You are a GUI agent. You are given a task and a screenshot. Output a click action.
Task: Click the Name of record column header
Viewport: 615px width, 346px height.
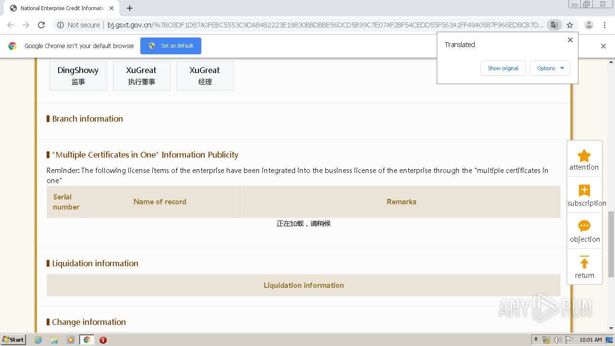(x=160, y=202)
